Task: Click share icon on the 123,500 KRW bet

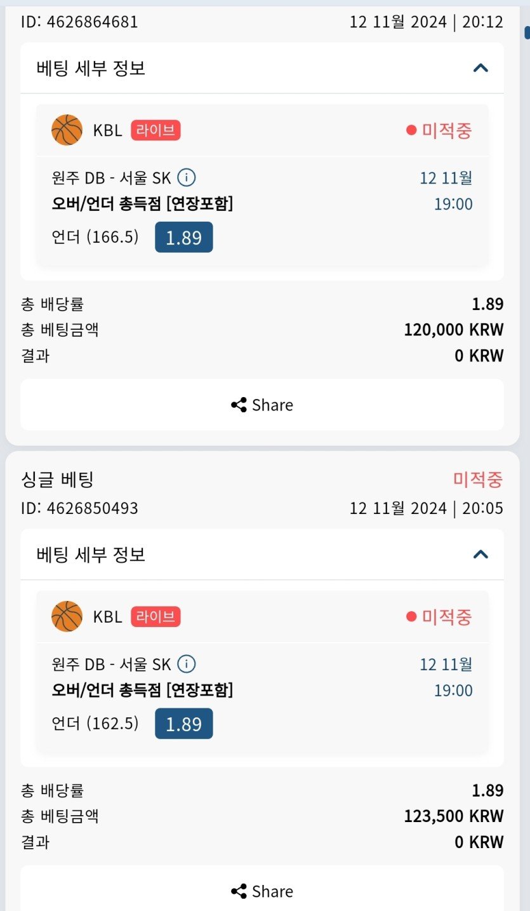Action: coord(239,891)
